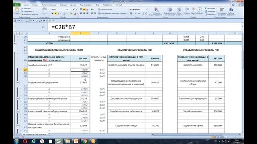
Task: Open Find & Select (Найти и выделить) binoculars
Action: [231, 12]
